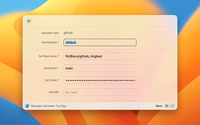Click the Uploader Type label
The width and height of the screenshot is (200, 125).
pos(50,33)
